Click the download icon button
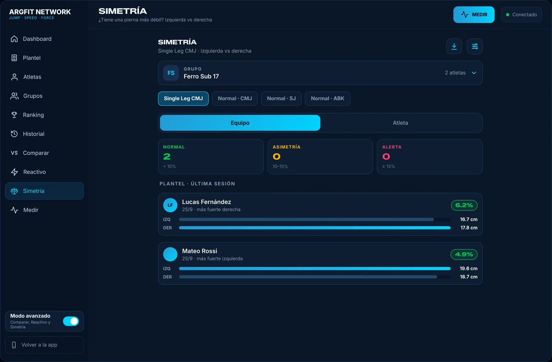This screenshot has width=552, height=362. pyautogui.click(x=454, y=46)
